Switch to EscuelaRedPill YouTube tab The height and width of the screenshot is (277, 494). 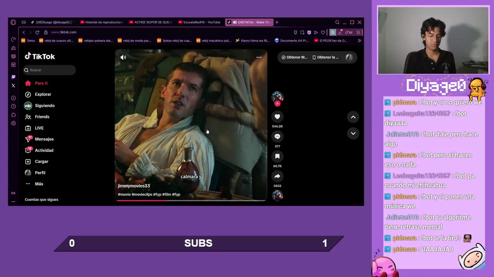(200, 22)
